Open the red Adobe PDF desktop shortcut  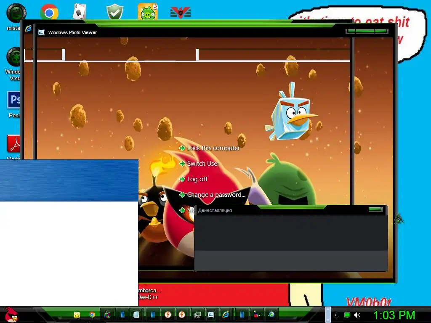[x=14, y=144]
